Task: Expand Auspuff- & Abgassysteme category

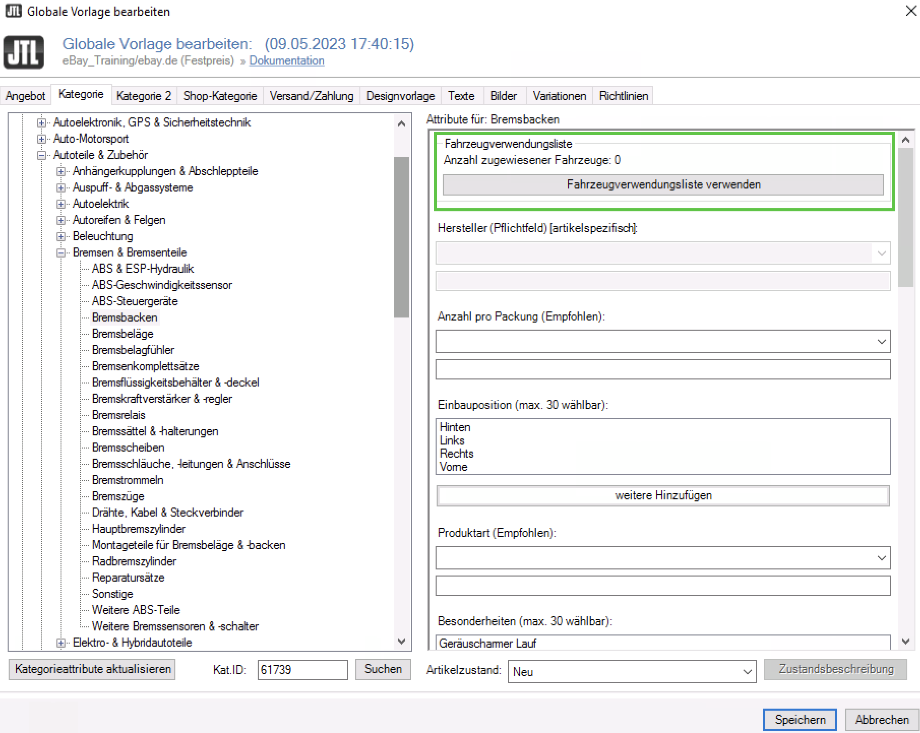Action: 61,188
